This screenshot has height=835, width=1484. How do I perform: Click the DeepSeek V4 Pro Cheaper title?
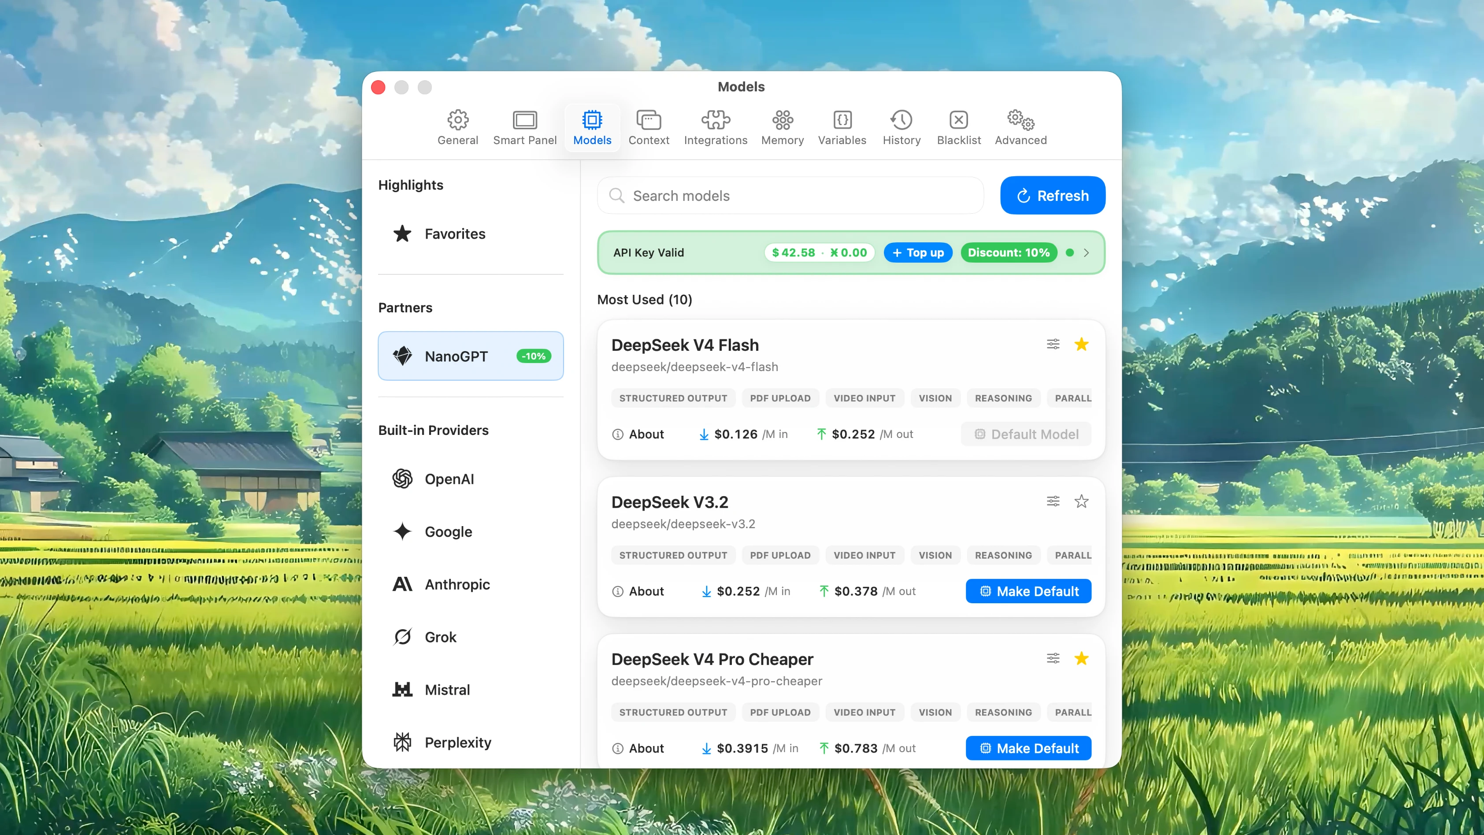[712, 659]
